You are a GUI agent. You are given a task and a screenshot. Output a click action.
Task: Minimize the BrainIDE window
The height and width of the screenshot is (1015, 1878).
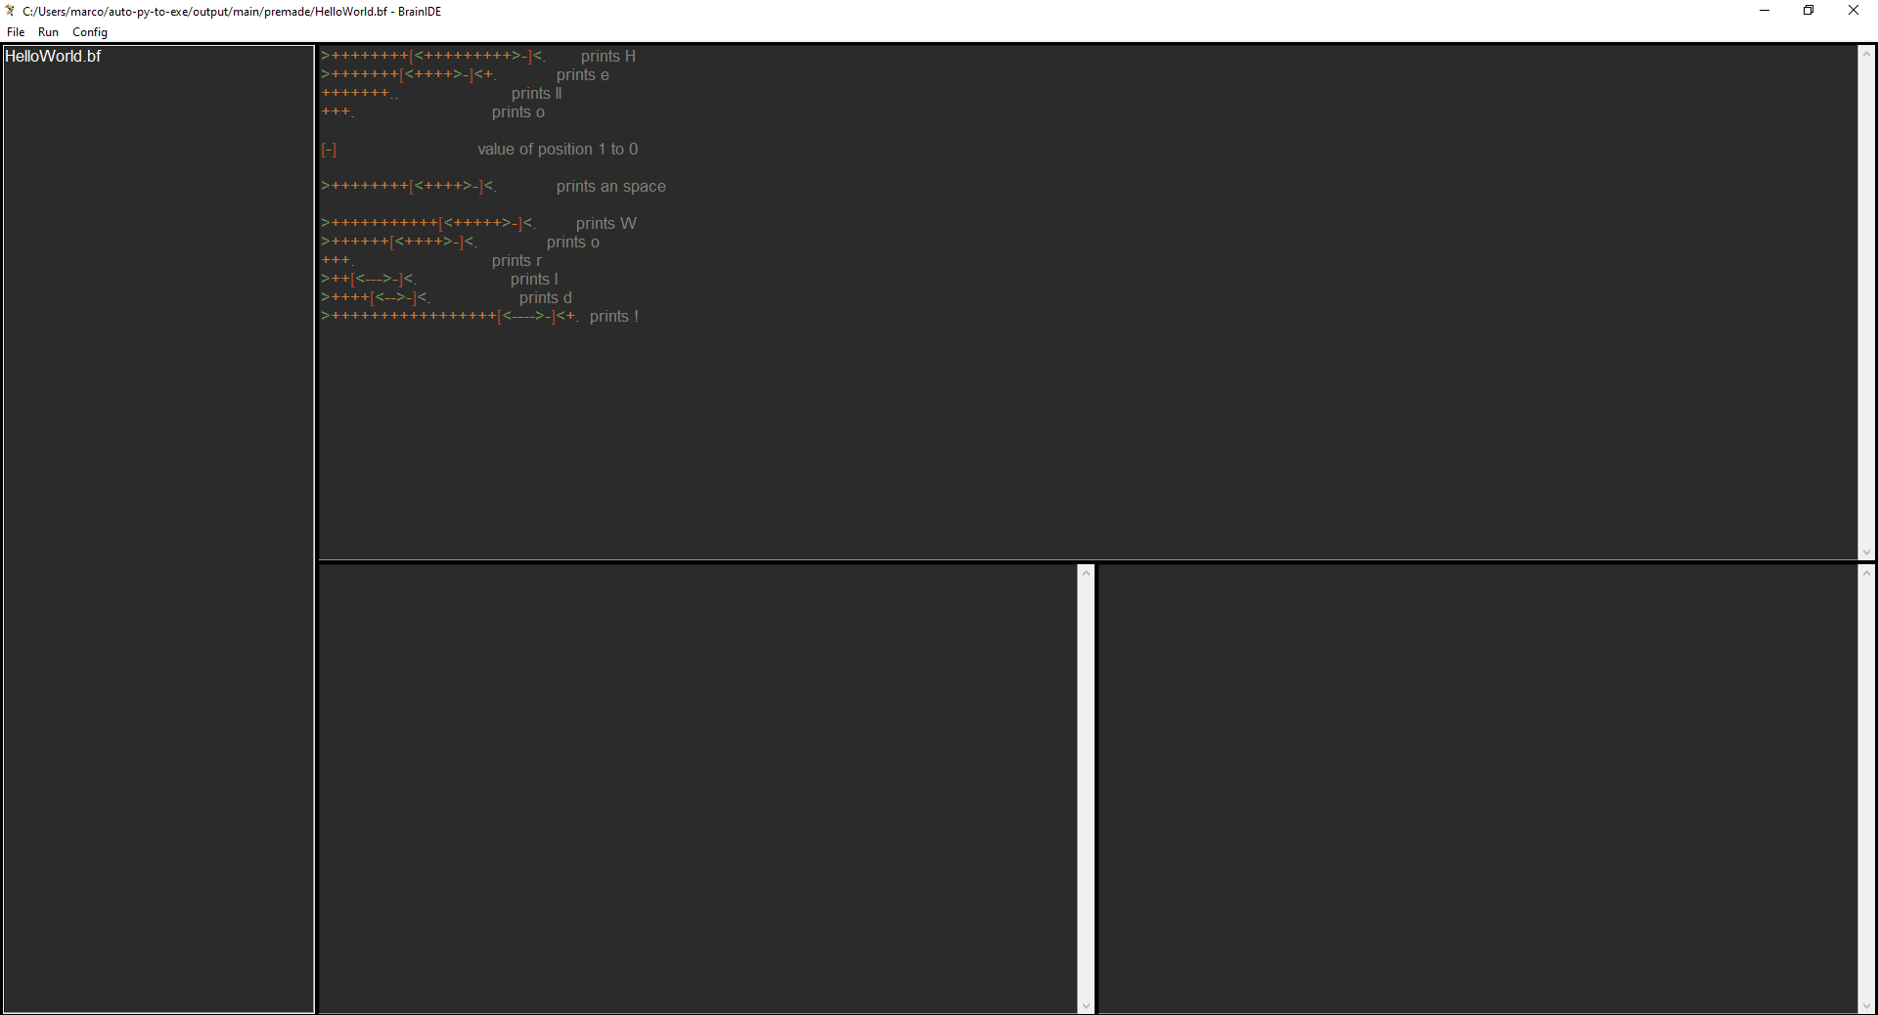pyautogui.click(x=1765, y=11)
